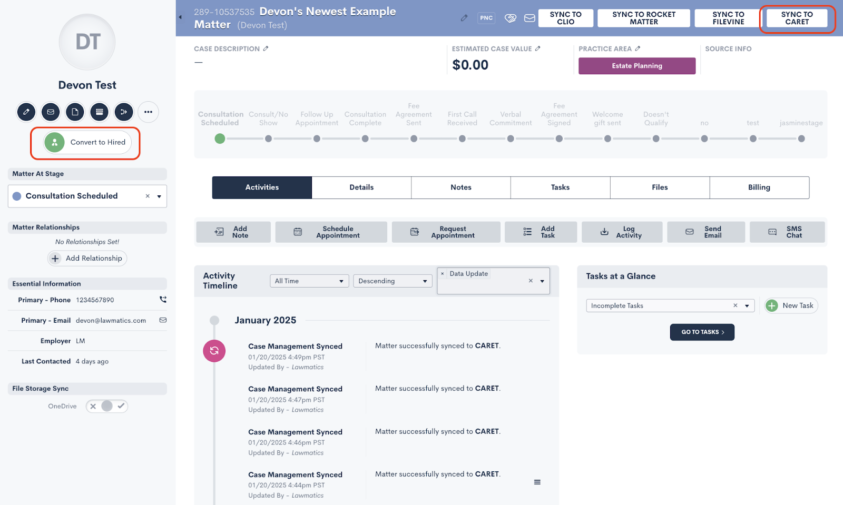Select Follow Up Appointment stage dot

[x=317, y=138]
